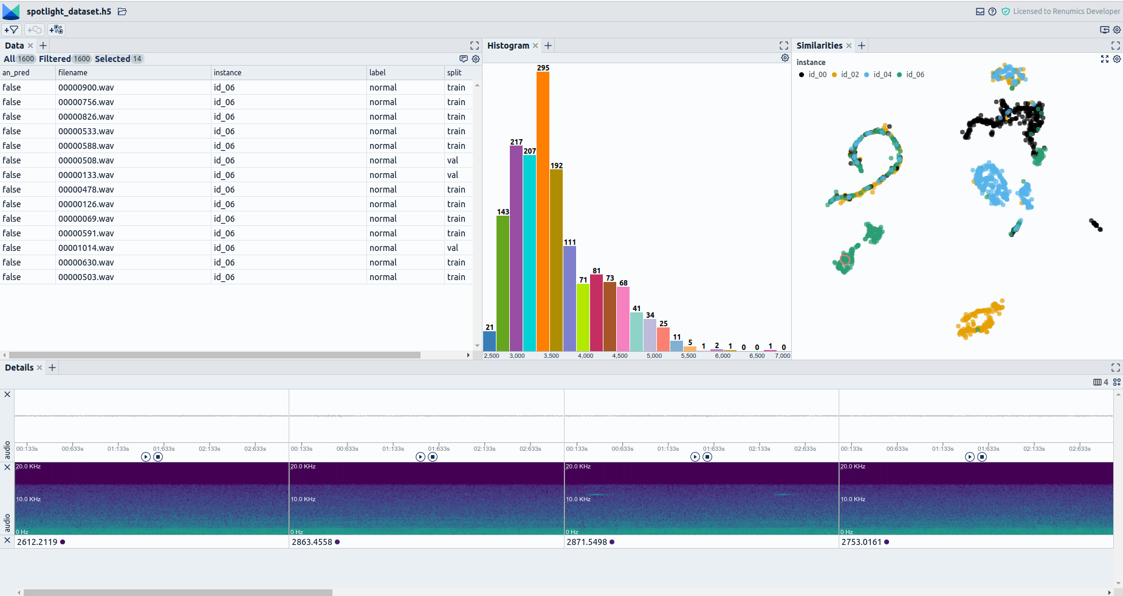Click the license shield icon
Screen dimensions: 1123x596
coord(1006,12)
